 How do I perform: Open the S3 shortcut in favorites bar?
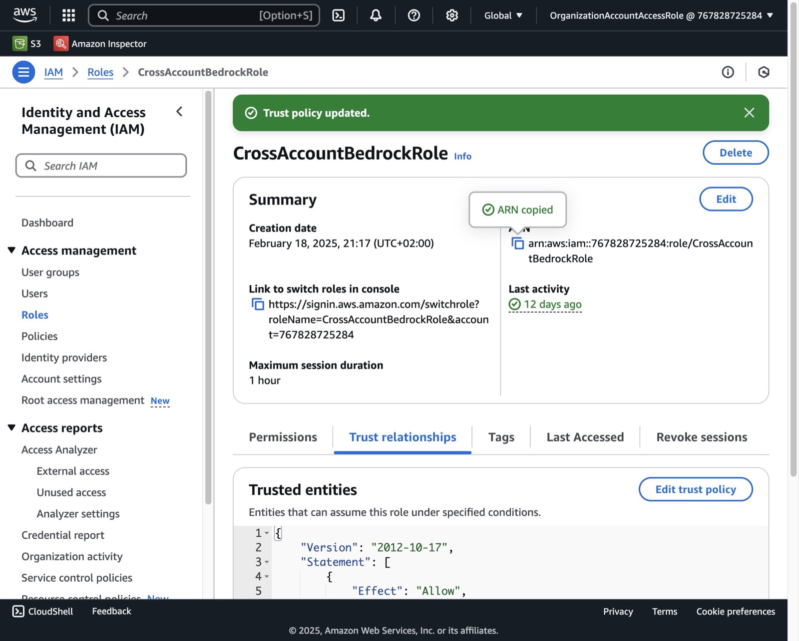[x=27, y=43]
